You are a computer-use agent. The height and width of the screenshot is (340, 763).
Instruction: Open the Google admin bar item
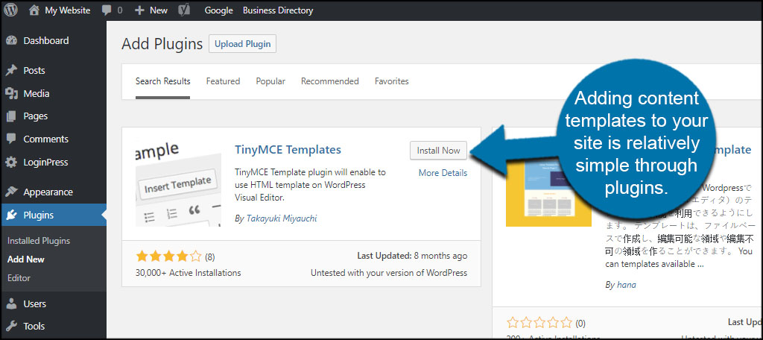coord(218,10)
